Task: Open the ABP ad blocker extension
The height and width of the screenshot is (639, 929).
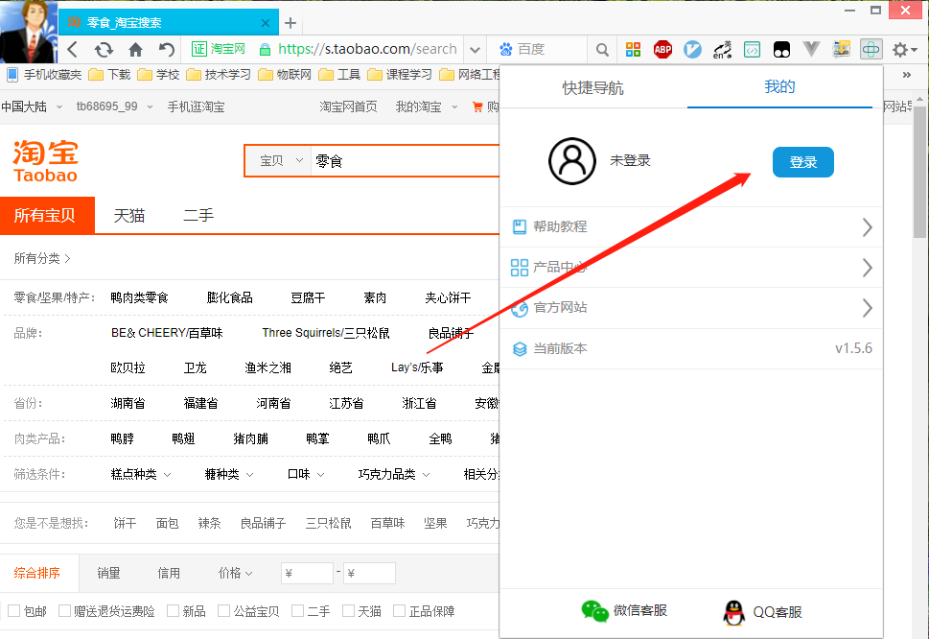Action: point(662,50)
